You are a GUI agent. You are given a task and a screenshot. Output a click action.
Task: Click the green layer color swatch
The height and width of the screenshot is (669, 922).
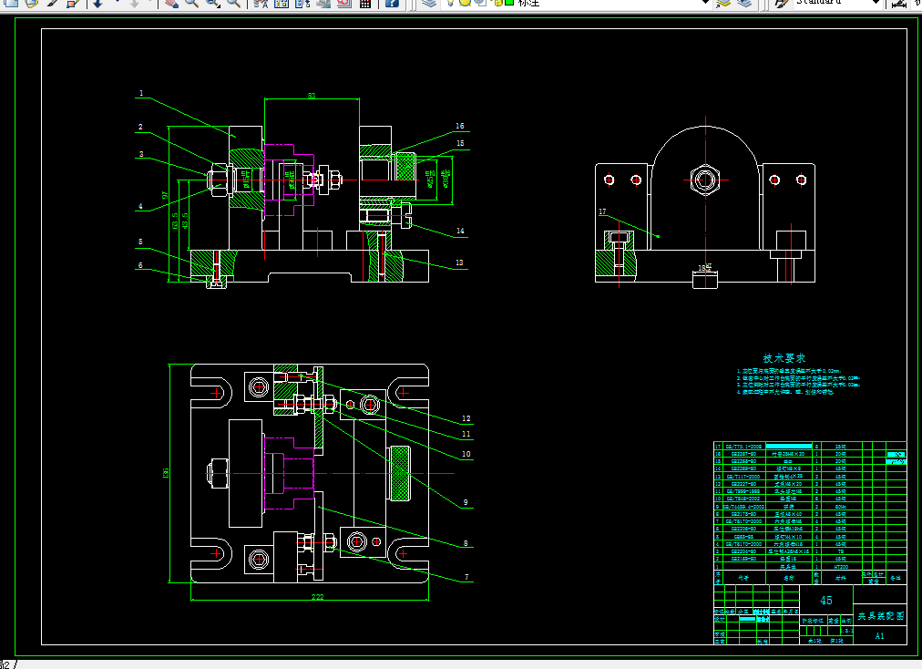(x=509, y=3)
